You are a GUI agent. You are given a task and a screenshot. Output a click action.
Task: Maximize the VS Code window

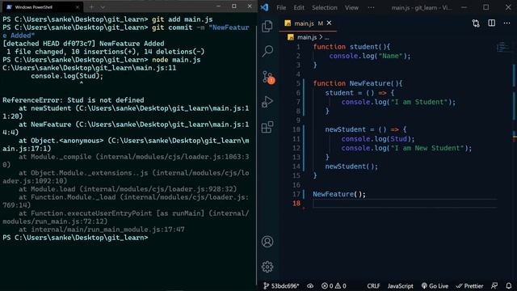click(x=486, y=7)
